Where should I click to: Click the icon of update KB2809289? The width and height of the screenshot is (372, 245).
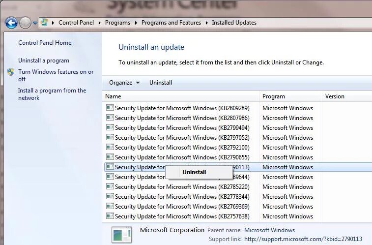click(110, 108)
